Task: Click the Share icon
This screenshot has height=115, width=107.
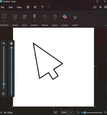Action: point(35,7)
